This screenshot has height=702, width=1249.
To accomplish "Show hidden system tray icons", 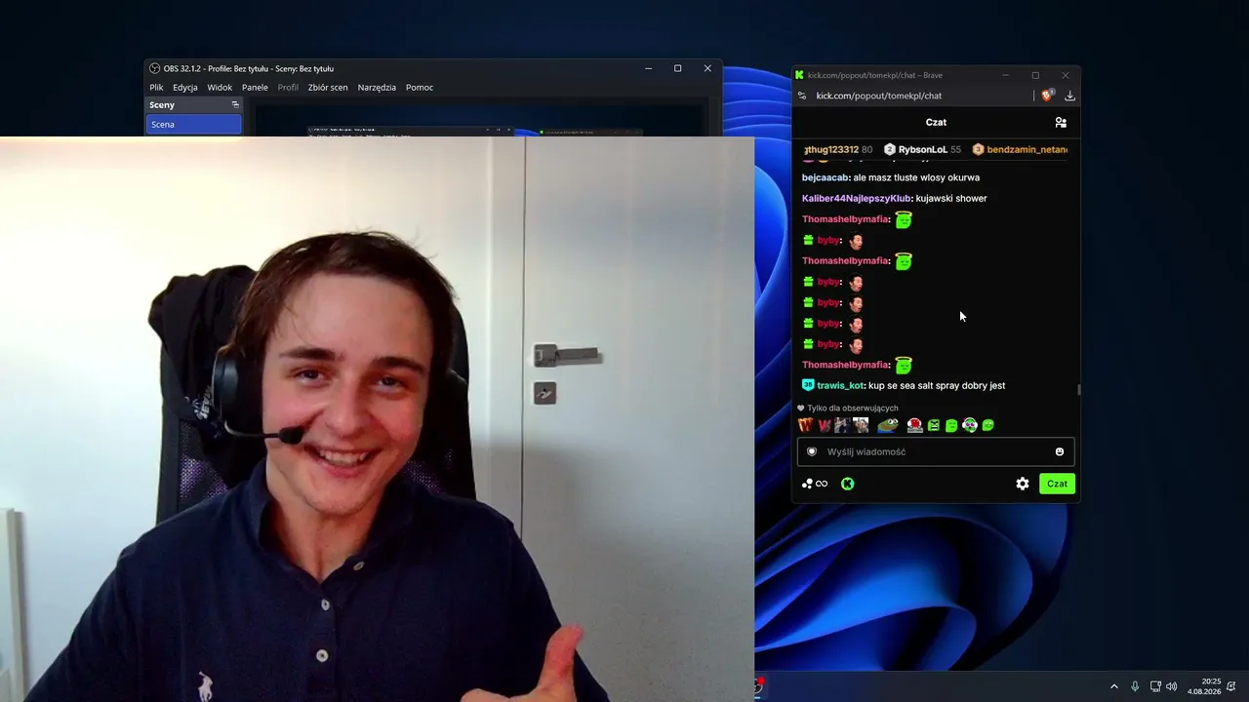I will coord(1114,686).
